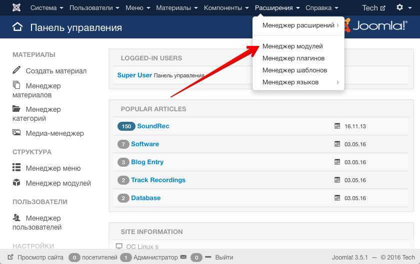Click the Joomla logo icon in top bar
This screenshot has width=420, height=264.
[x=17, y=8]
